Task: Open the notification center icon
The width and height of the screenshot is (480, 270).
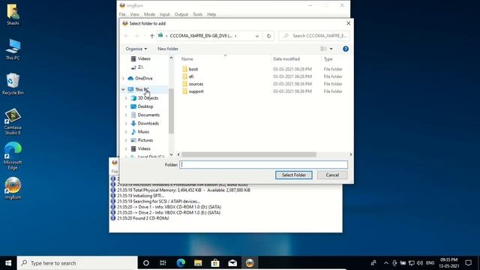Action: pyautogui.click(x=468, y=263)
